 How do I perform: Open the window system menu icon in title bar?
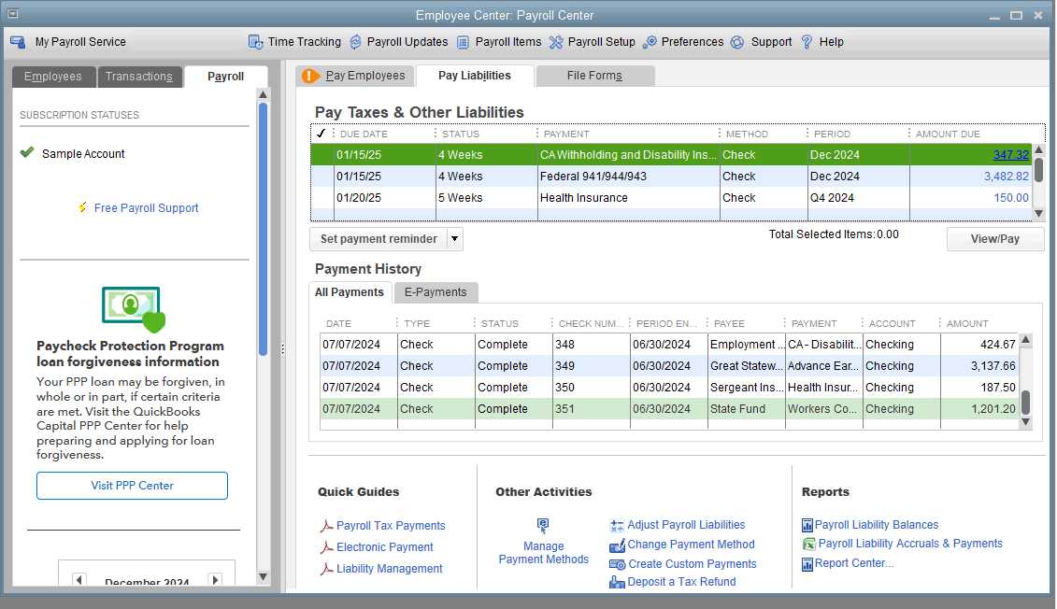13,14
